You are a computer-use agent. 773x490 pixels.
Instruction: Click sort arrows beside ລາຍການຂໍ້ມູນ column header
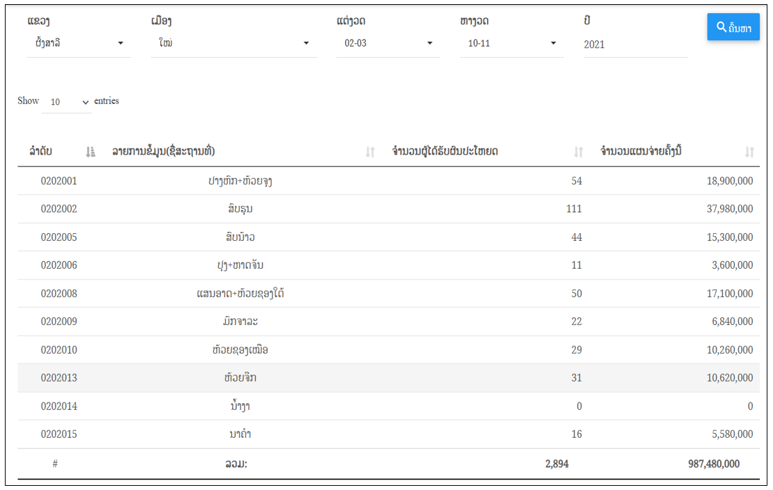pyautogui.click(x=370, y=152)
